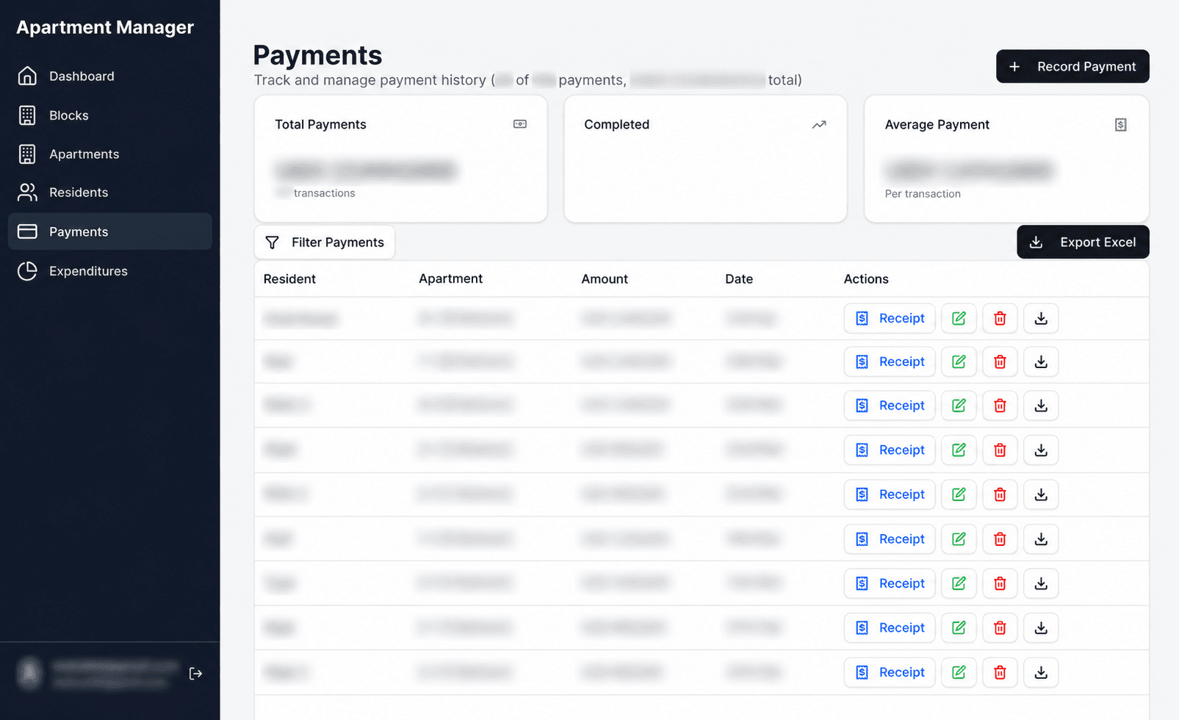Download the first row payment via download icon
This screenshot has width=1179, height=720.
[x=1041, y=318]
